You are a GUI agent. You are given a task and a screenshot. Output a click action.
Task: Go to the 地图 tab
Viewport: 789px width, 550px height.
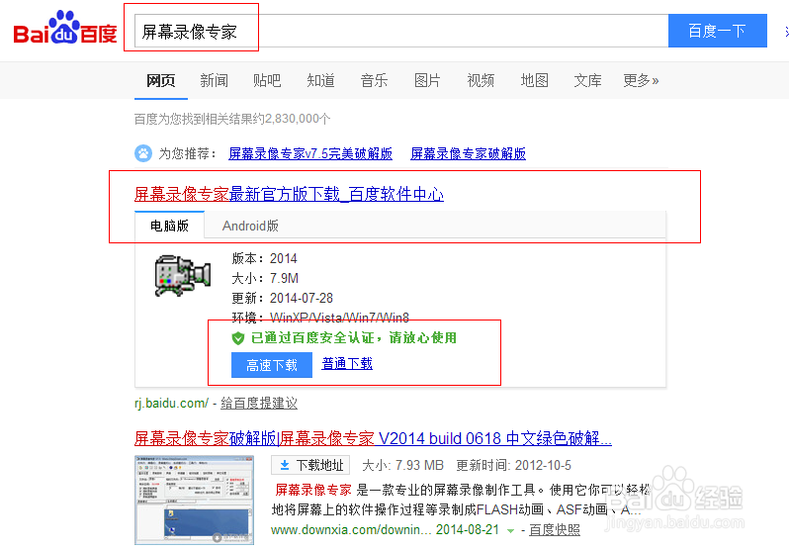(x=534, y=80)
